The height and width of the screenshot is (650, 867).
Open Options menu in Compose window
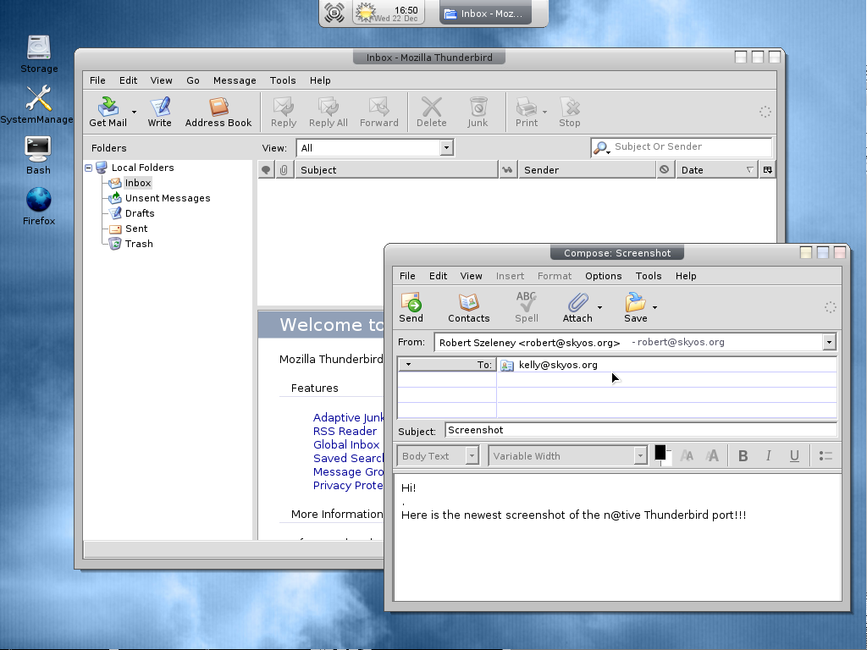[603, 277]
